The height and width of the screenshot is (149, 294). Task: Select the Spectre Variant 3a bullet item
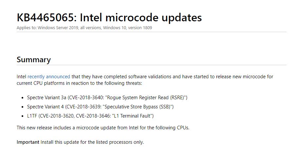pos(107,98)
